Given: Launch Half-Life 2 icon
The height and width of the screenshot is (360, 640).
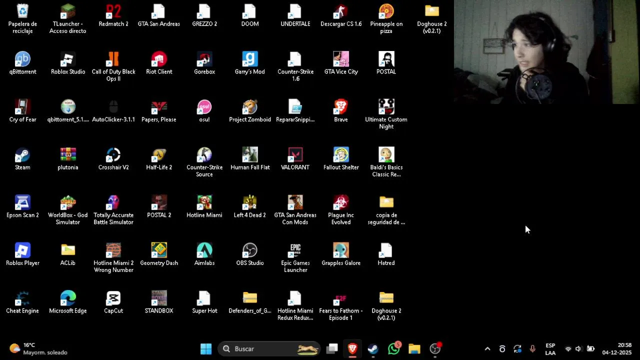Looking at the screenshot, I should click(x=159, y=159).
